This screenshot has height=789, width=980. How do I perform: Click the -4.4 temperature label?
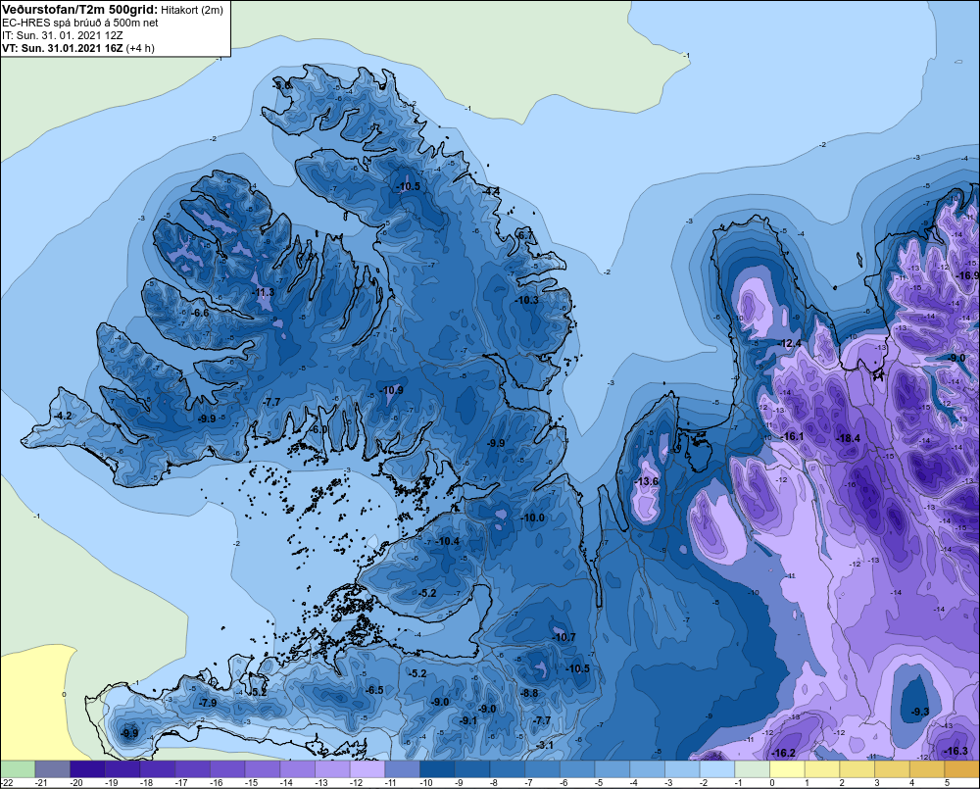[x=491, y=191]
